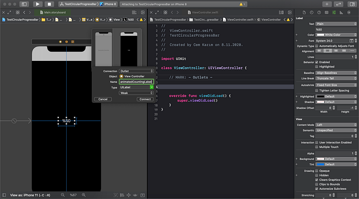
Task: Open the Size inspector ruler icon
Action: [341, 13]
